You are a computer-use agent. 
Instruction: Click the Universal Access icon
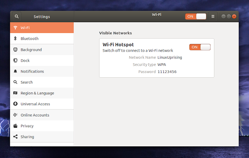[15, 104]
